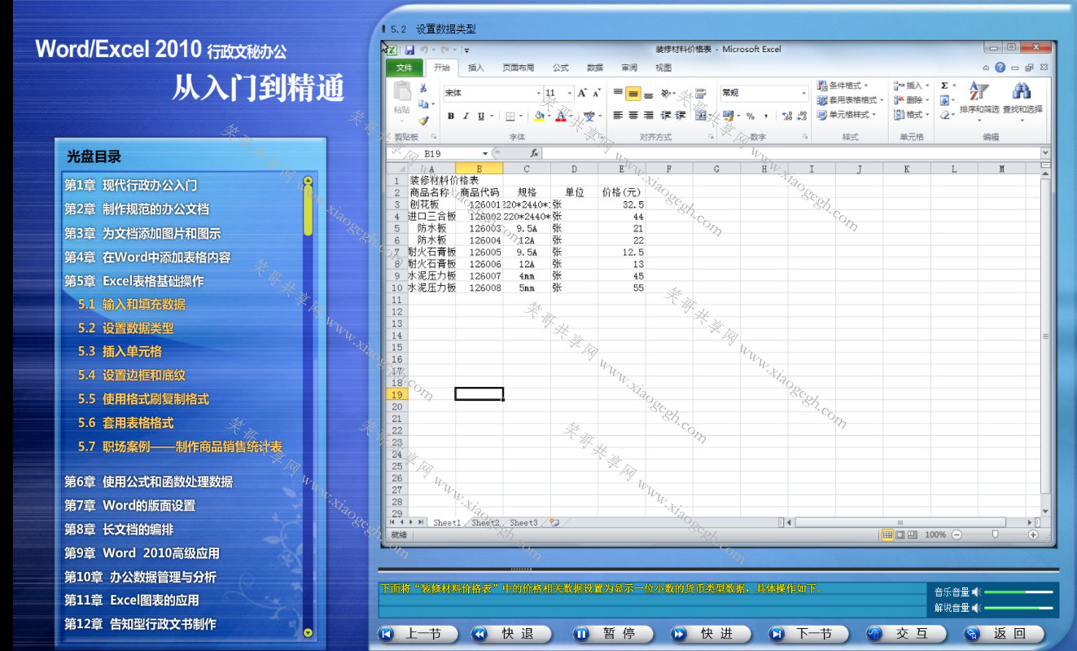Click the Save icon in the quick access toolbar

[x=410, y=50]
